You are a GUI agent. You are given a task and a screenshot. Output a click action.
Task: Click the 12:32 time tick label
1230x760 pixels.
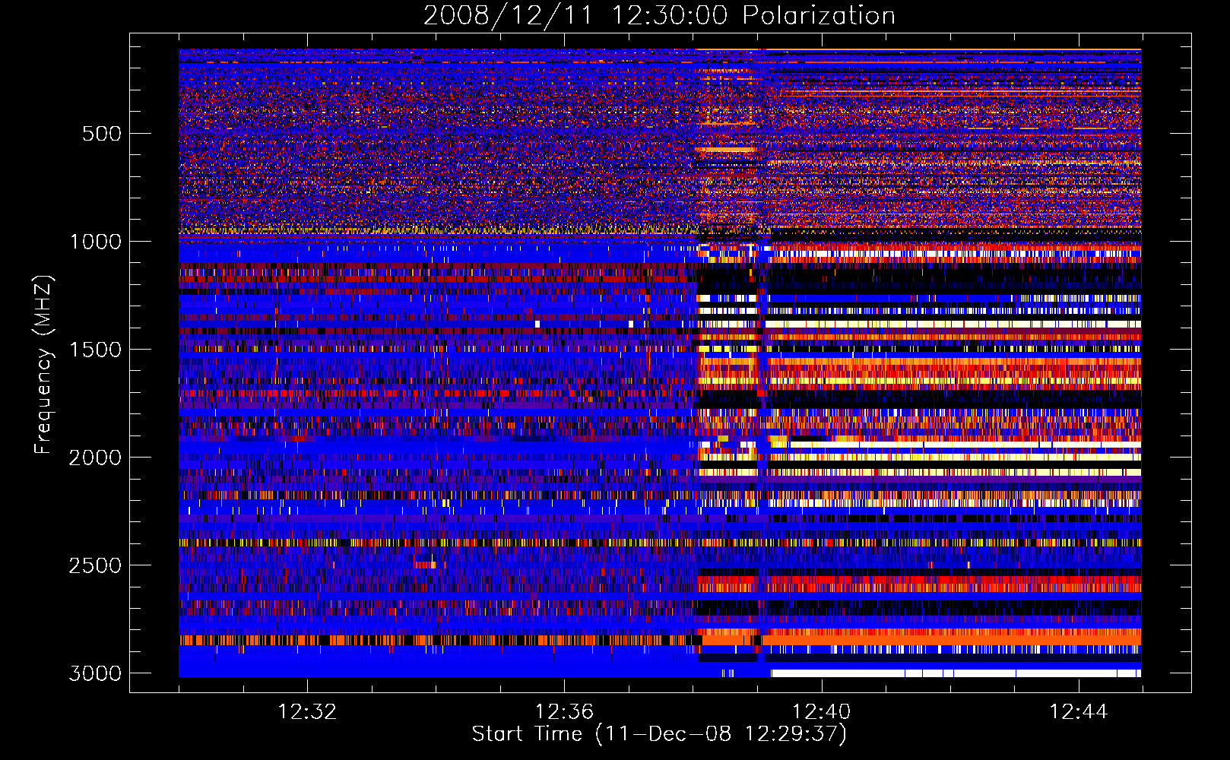pyautogui.click(x=307, y=712)
